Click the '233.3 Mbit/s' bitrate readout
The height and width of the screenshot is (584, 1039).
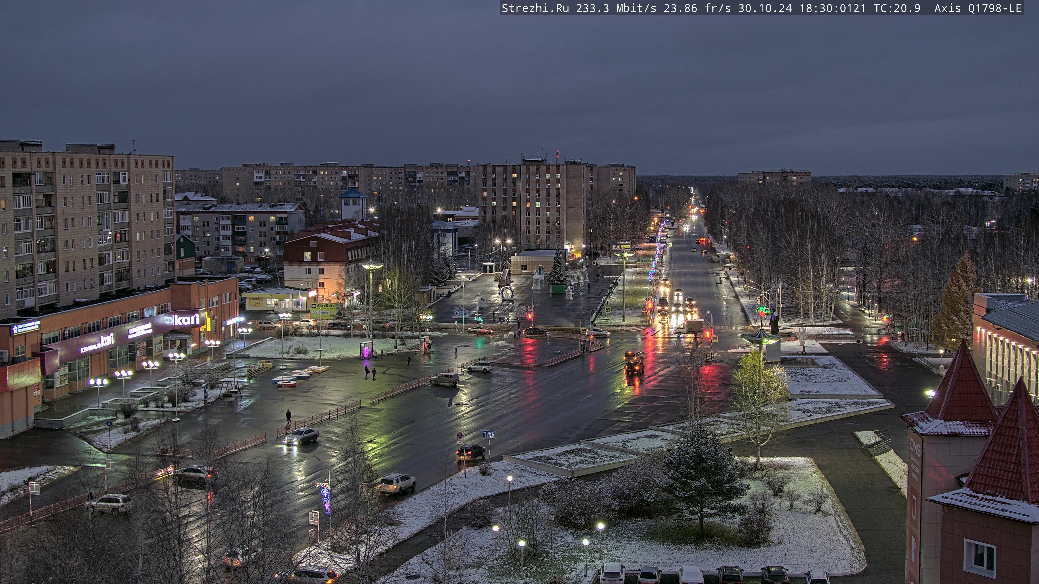616,8
